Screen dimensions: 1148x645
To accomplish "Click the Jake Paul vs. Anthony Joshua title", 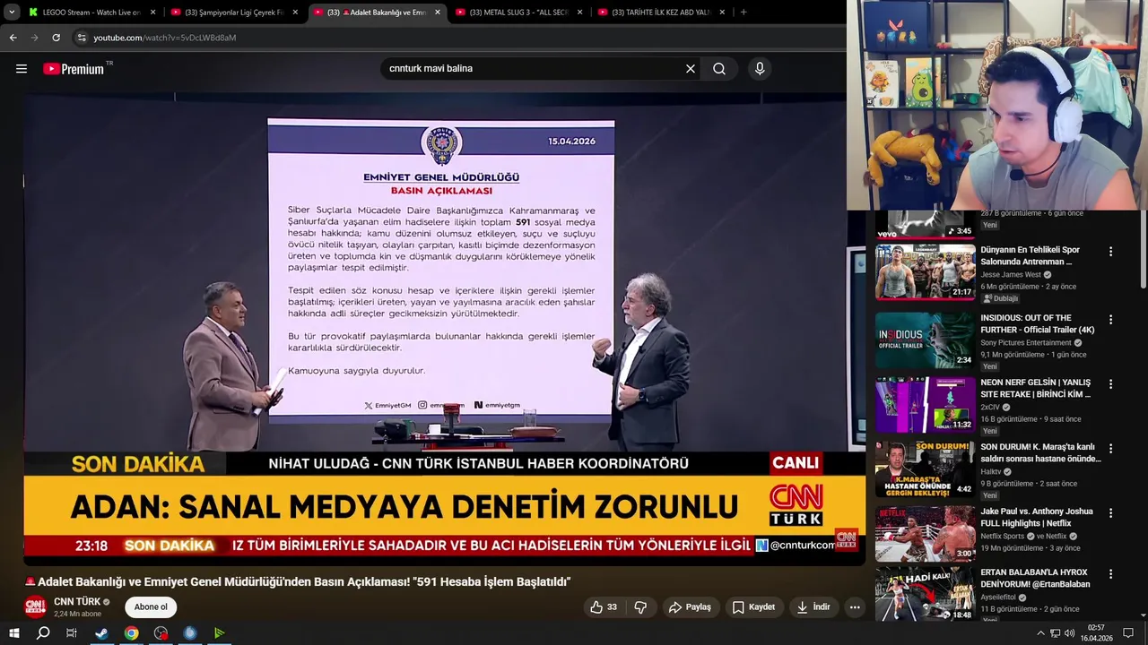I will [x=1037, y=517].
